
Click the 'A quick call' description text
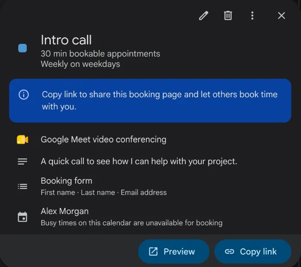(139, 162)
